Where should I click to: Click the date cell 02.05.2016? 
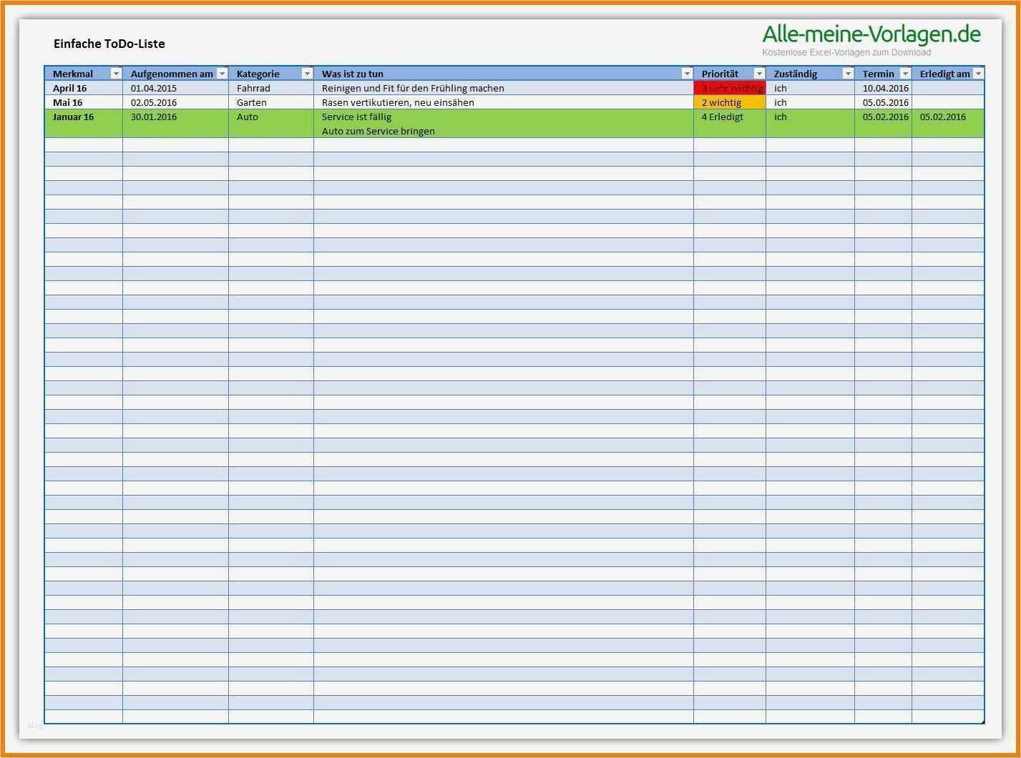point(175,102)
